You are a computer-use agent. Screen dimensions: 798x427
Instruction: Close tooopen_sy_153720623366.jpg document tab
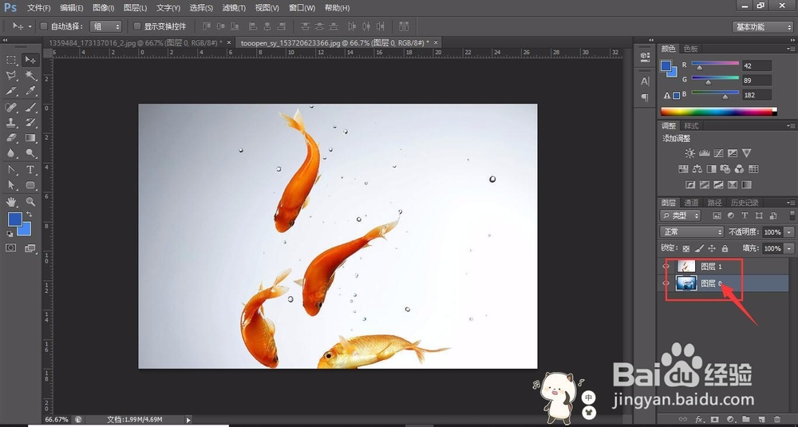pos(436,42)
